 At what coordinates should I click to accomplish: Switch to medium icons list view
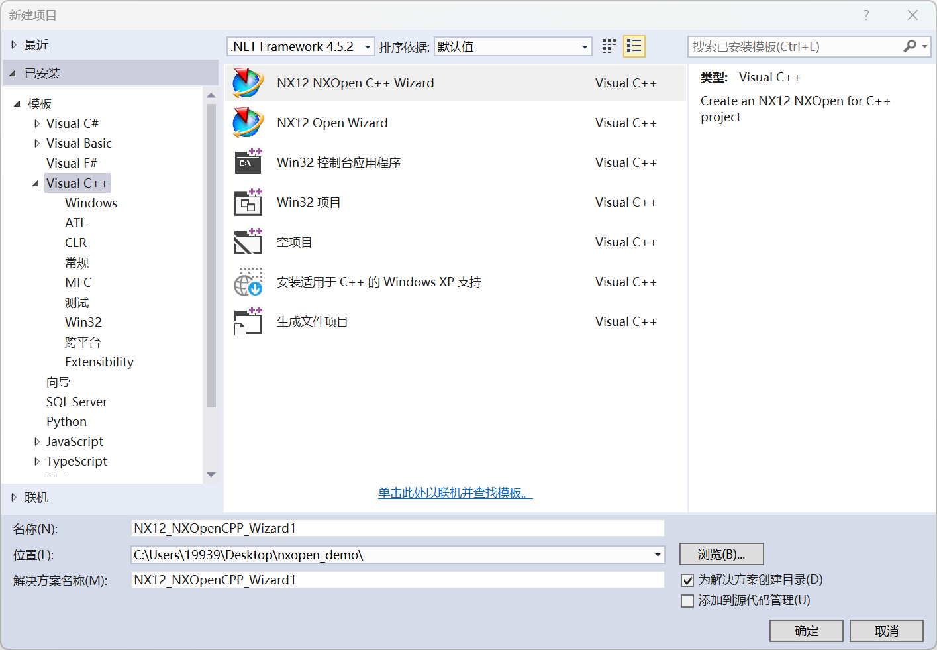coord(634,46)
